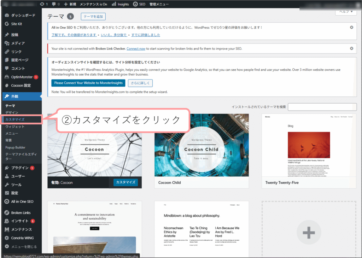Screen dimensions: 362x258
Task: Click the installed themes search field
Action: [322, 107]
